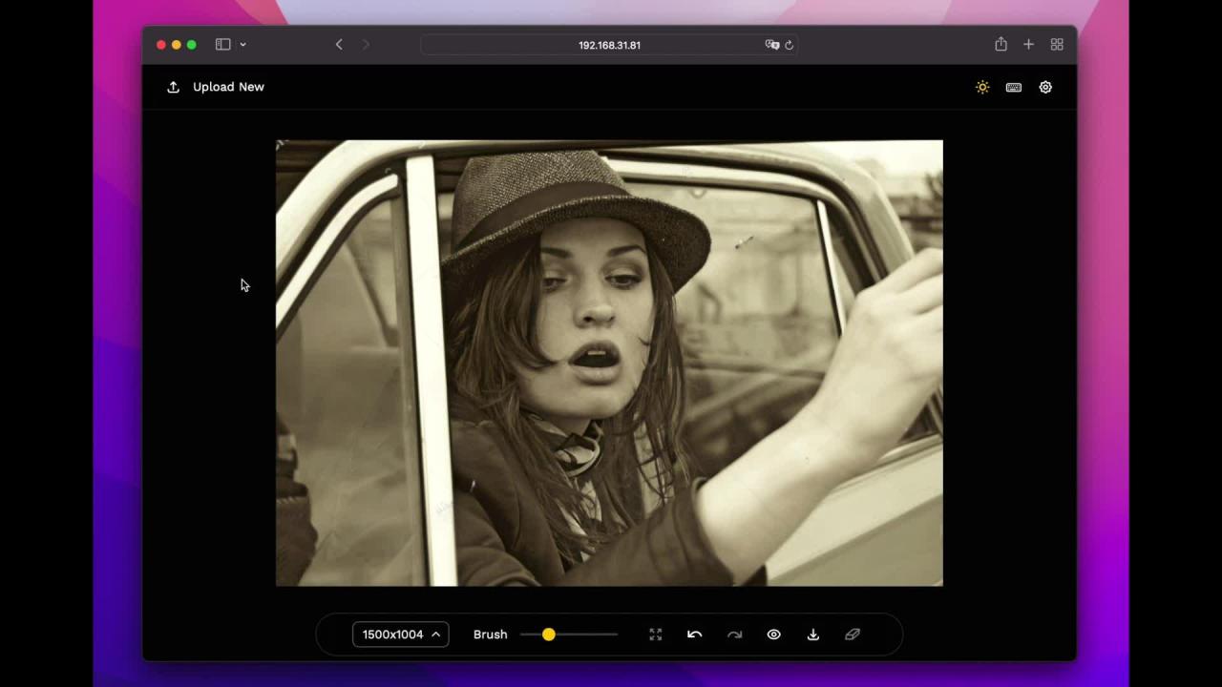The image size is (1222, 687).
Task: Click the eraser inpaint icon
Action: [x=853, y=635]
